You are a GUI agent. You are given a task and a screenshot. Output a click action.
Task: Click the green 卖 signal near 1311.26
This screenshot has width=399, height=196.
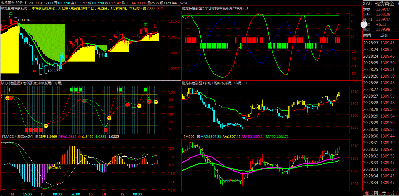(11, 13)
